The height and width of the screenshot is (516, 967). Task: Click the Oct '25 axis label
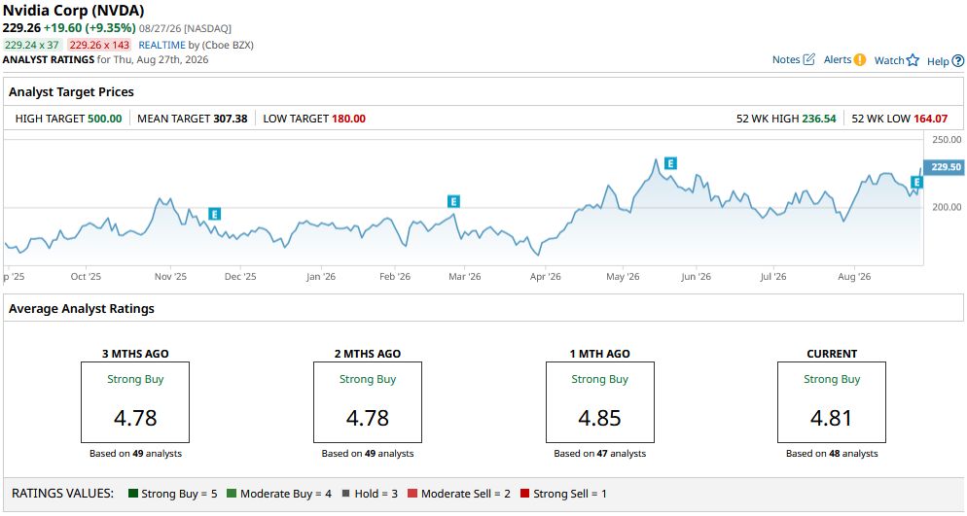coord(86,277)
